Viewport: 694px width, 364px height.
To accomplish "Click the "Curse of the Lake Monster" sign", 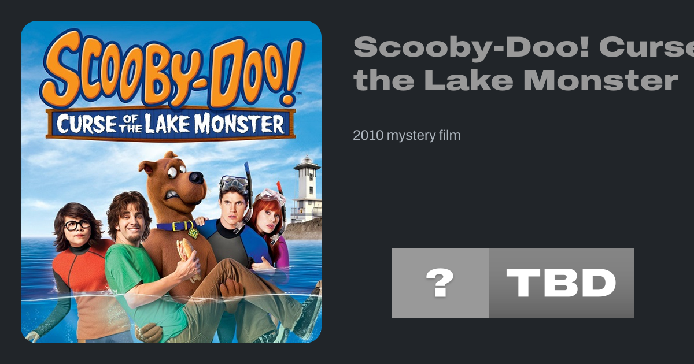I will point(171,123).
